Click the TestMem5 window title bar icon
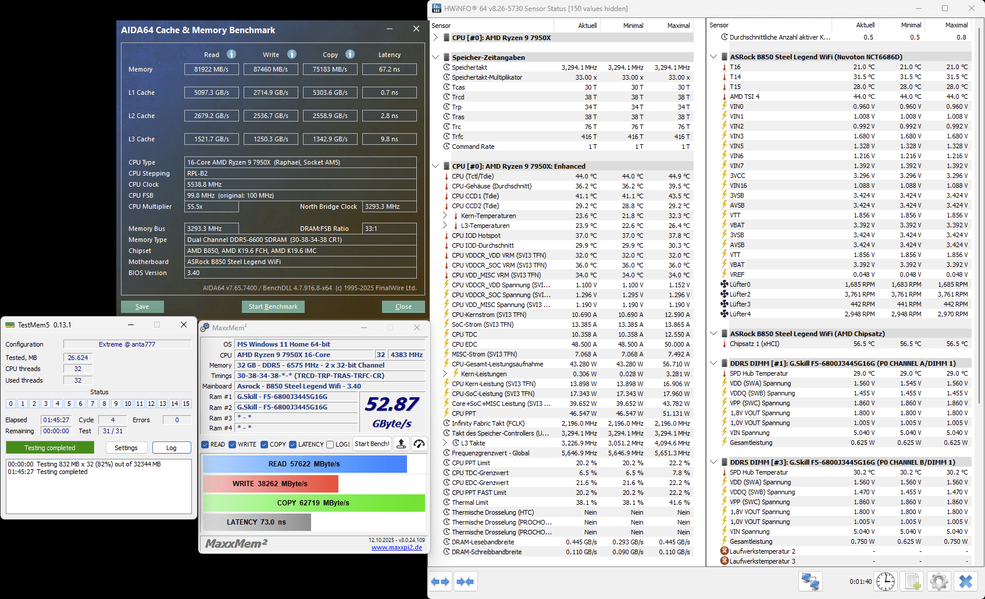The height and width of the screenshot is (599, 985). pyautogui.click(x=10, y=325)
